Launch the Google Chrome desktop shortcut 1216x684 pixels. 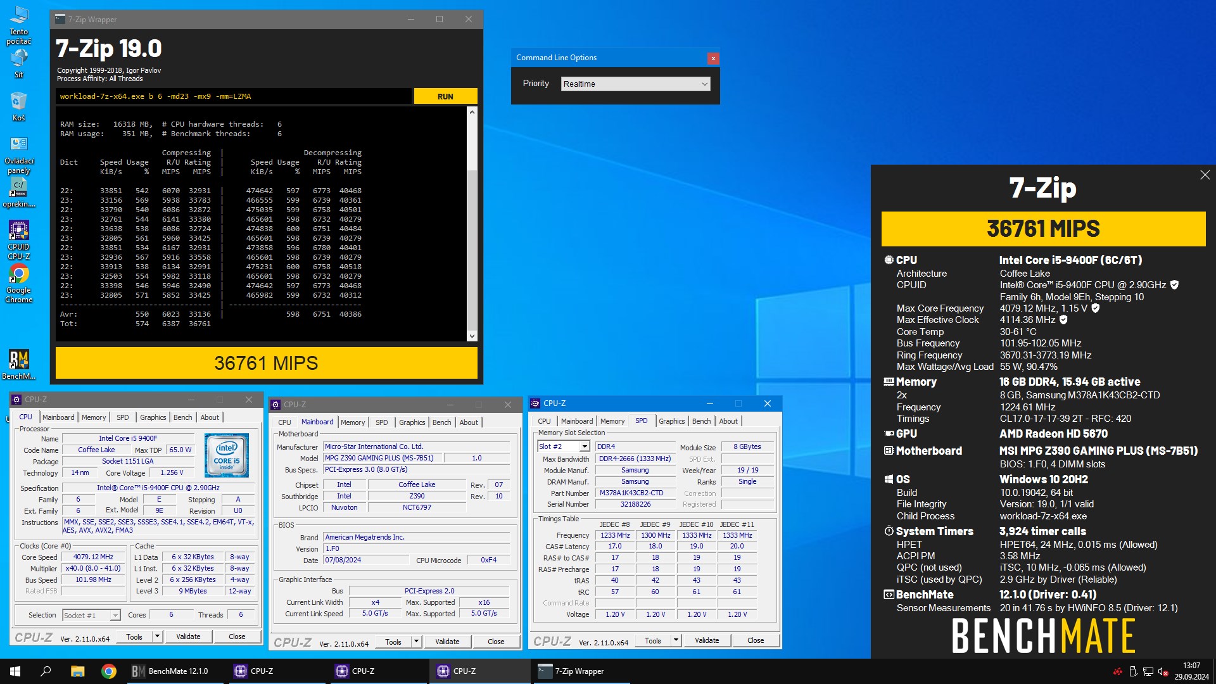tap(19, 283)
